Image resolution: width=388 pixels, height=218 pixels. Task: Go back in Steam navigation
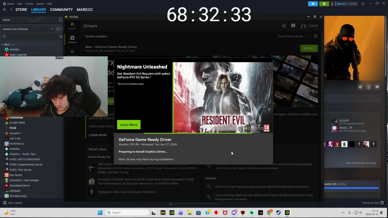[4, 9]
